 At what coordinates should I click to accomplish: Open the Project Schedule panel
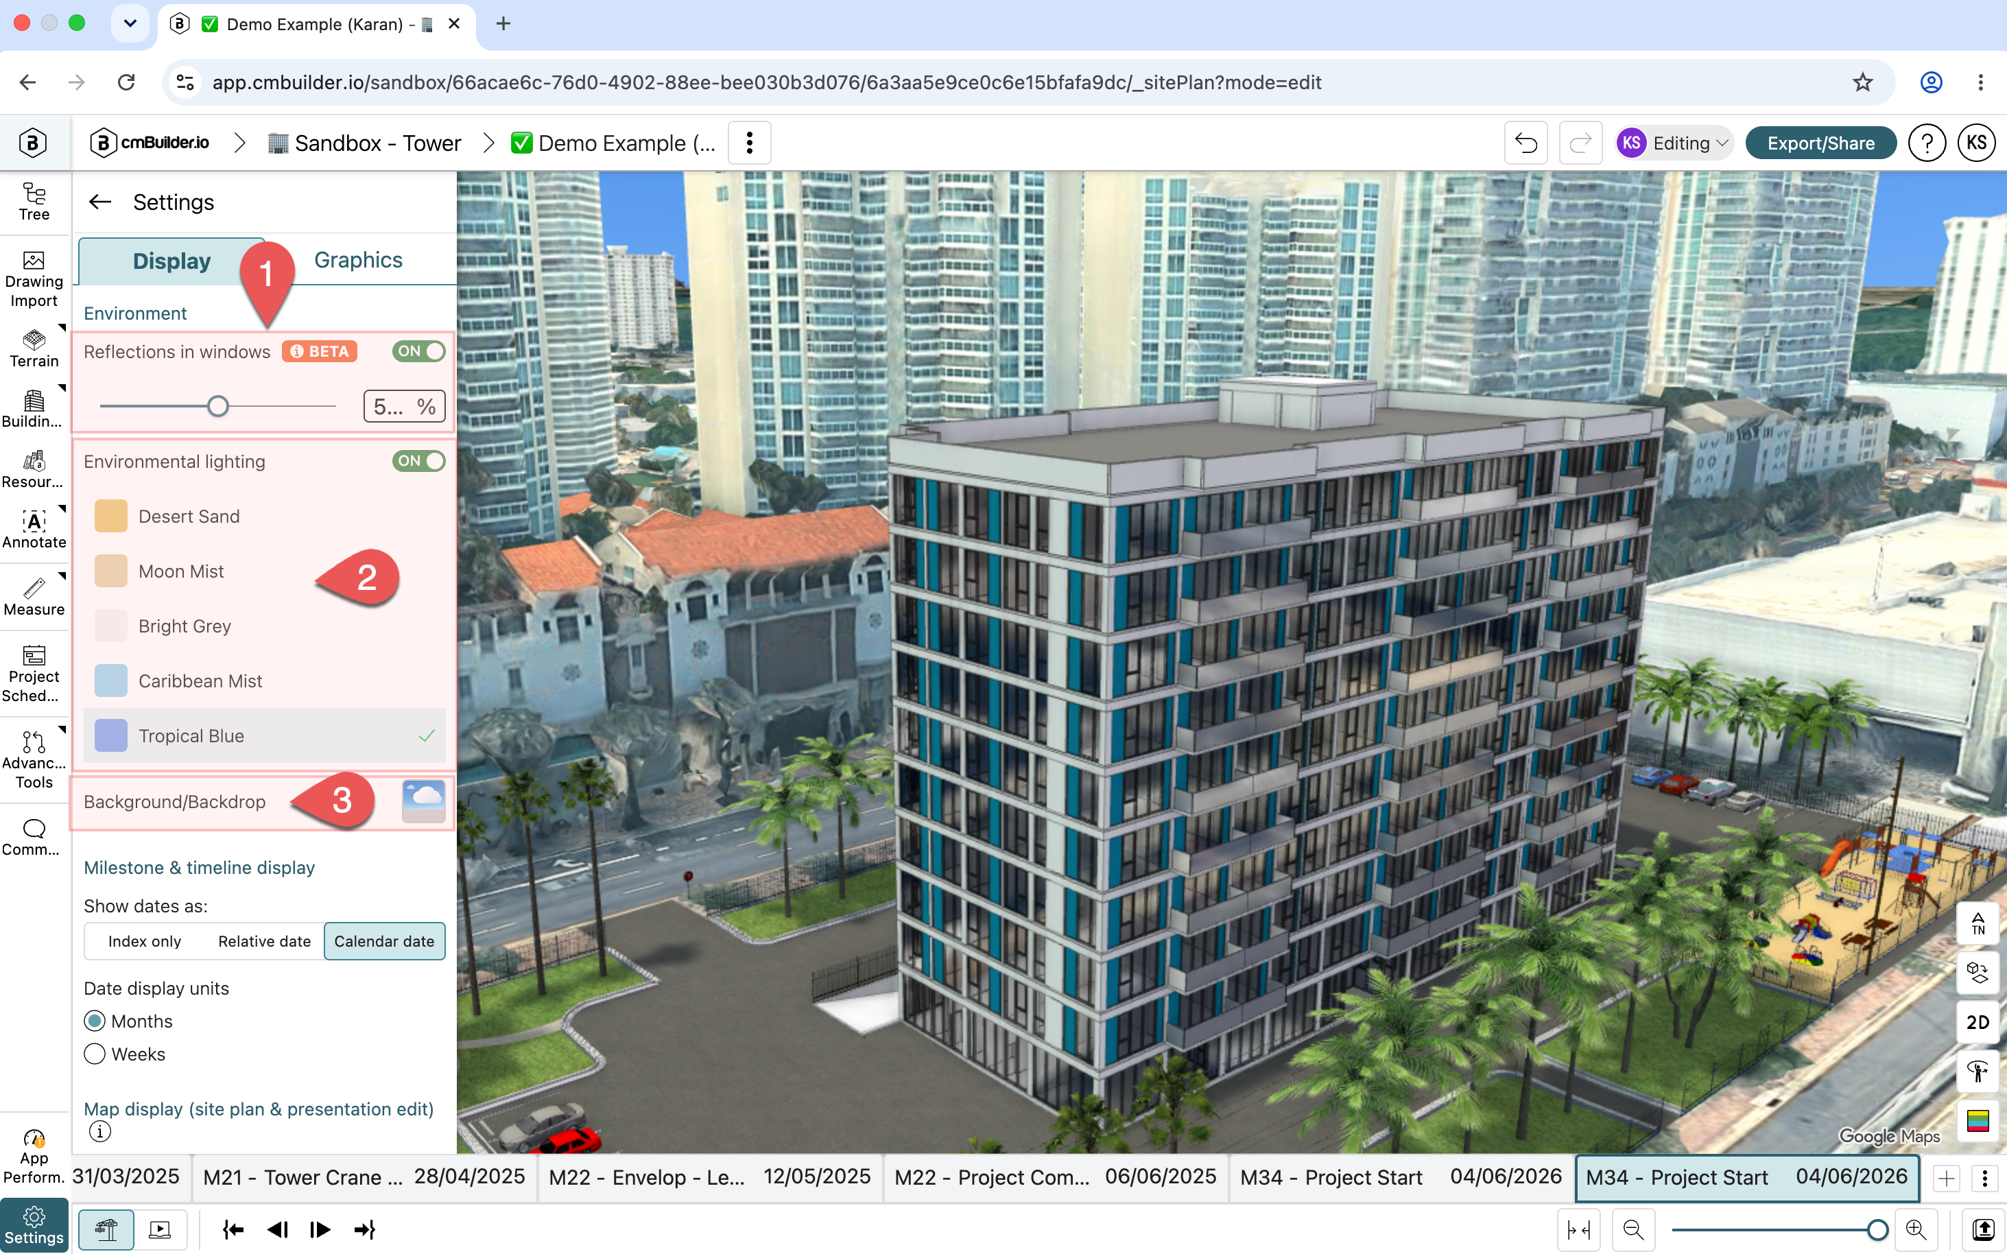click(x=34, y=674)
